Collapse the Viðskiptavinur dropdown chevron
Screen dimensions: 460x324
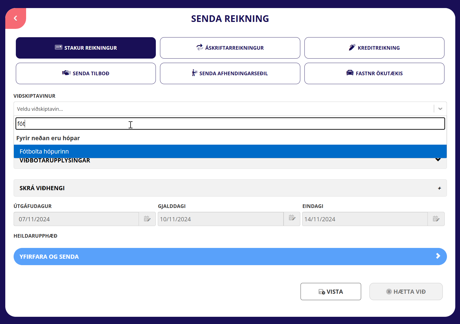[x=440, y=109]
